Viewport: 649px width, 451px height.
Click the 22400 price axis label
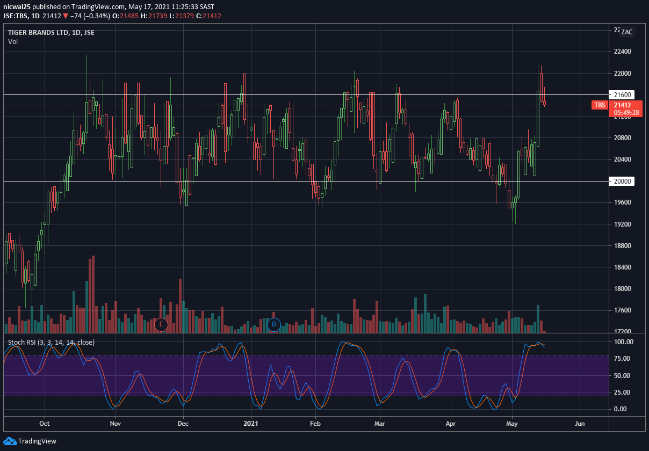tap(622, 52)
